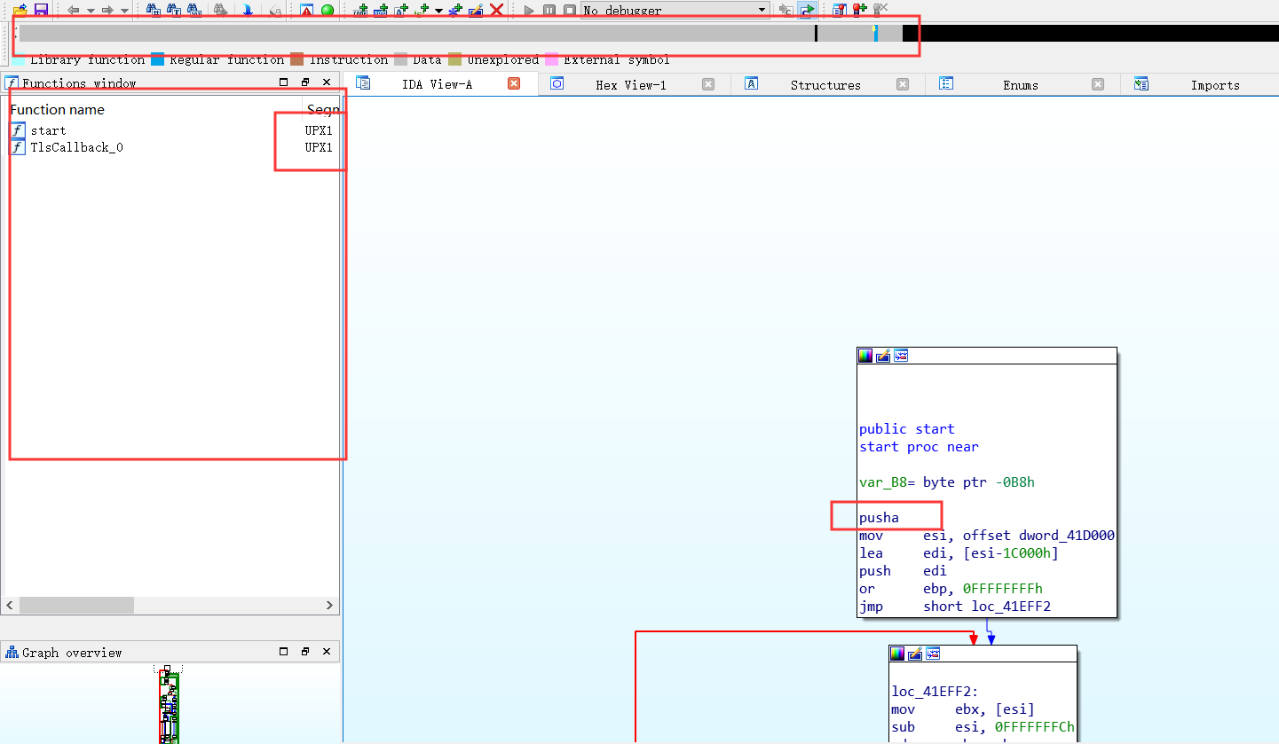1279x744 pixels.
Task: Open the breakpoint list icon
Action: coord(839,10)
